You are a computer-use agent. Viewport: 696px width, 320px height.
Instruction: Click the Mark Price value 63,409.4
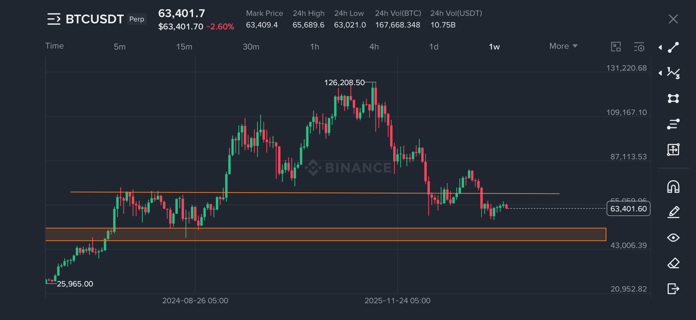[x=262, y=25]
